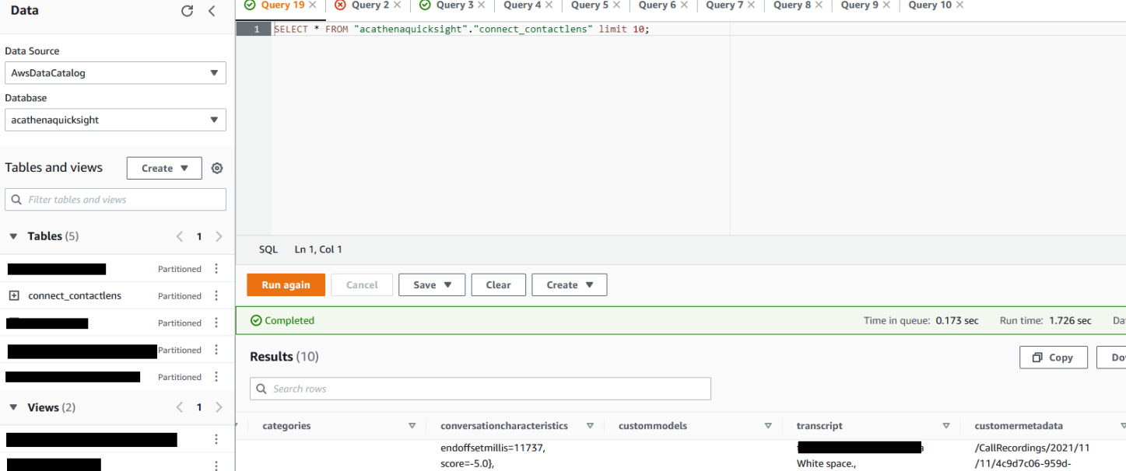
Task: Clear the SQL editor with Clear button
Action: click(498, 284)
